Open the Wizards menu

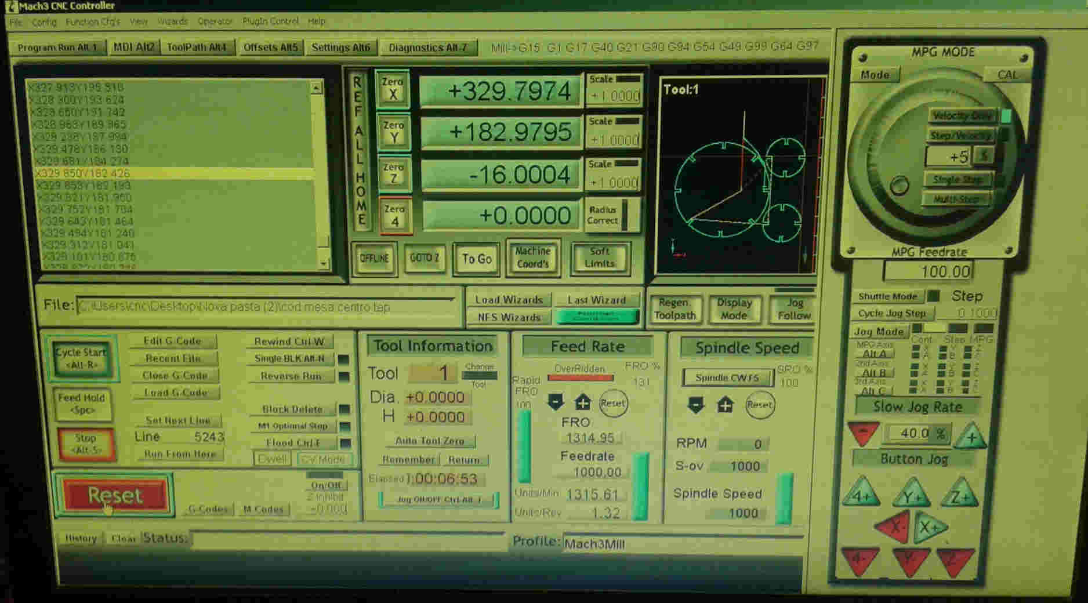172,21
